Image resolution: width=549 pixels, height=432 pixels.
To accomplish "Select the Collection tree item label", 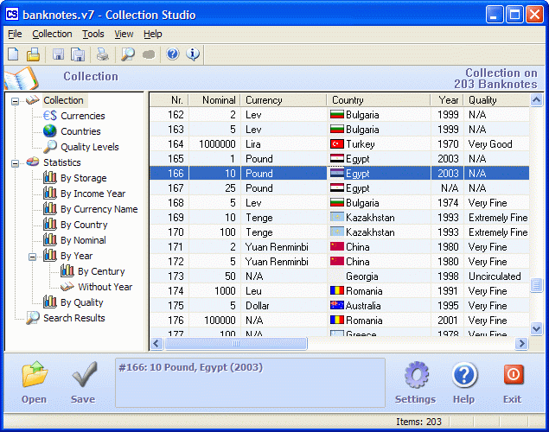I will point(63,100).
